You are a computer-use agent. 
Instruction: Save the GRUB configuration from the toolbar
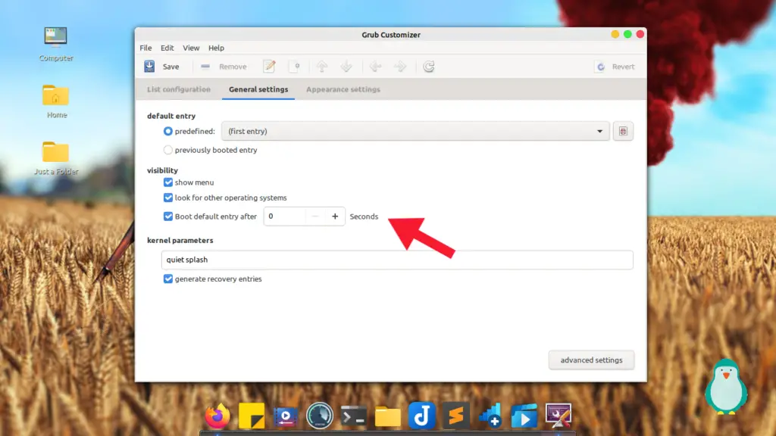point(162,67)
